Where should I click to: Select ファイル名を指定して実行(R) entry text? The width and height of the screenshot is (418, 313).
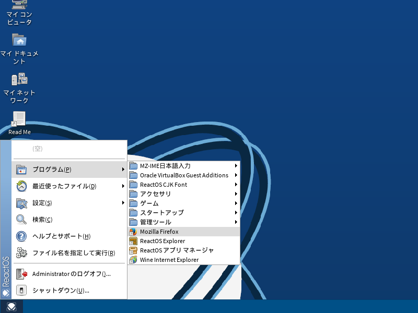74,253
